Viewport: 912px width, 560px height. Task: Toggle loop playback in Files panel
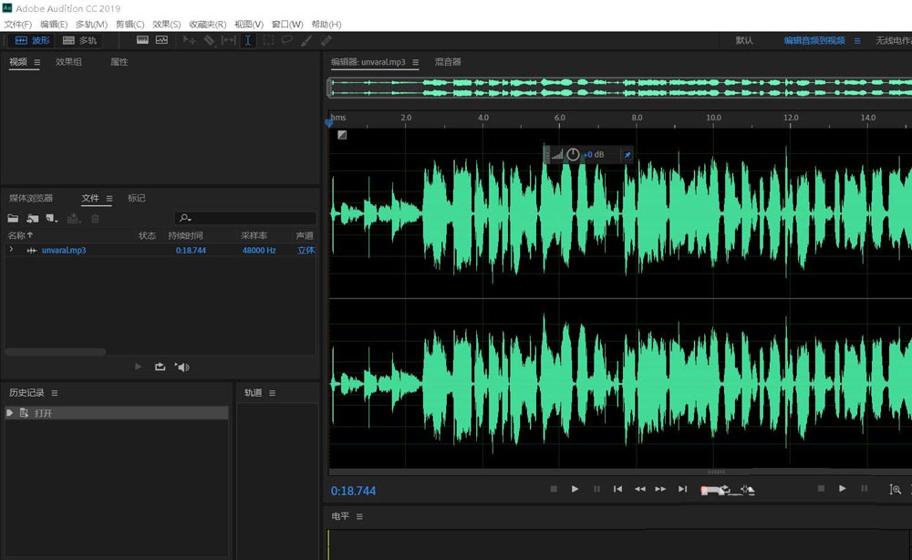(161, 367)
